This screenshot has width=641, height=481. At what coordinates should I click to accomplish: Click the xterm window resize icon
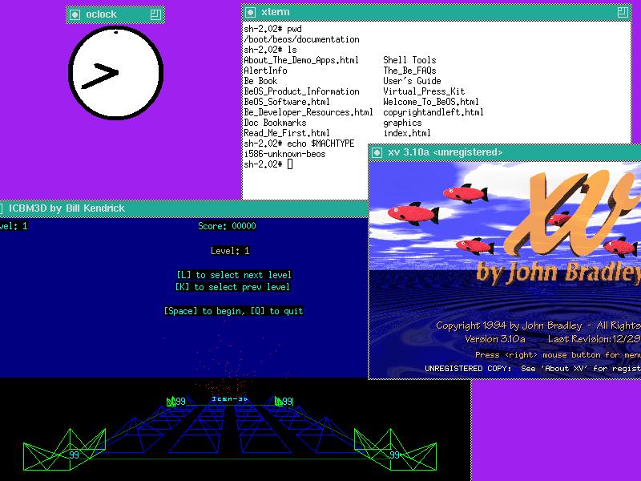(x=623, y=12)
